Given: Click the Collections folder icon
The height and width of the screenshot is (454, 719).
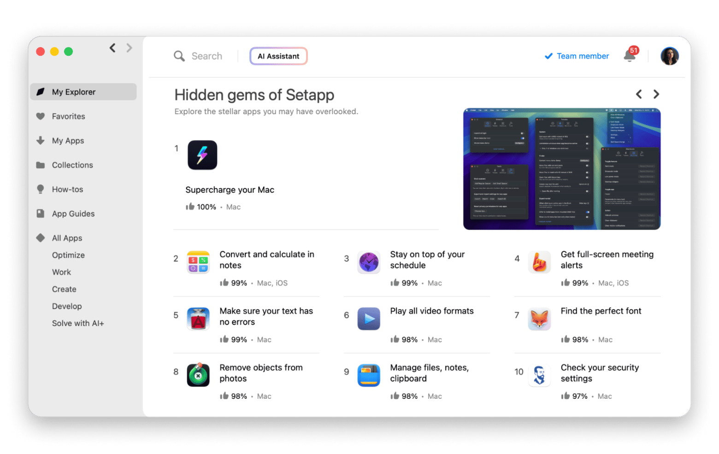Looking at the screenshot, I should (x=41, y=165).
